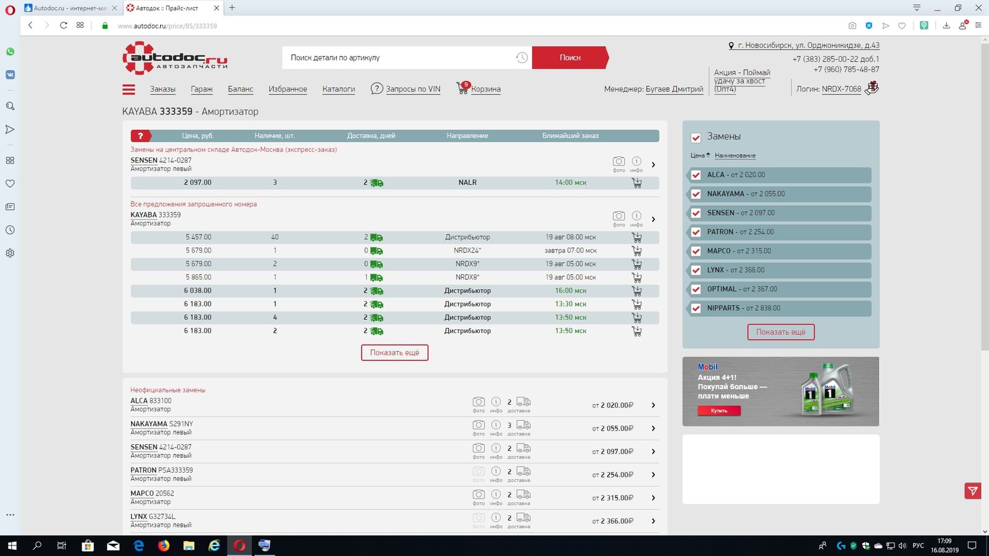Expand ALCA 833100 row chevron
Image resolution: width=989 pixels, height=556 pixels.
coord(653,405)
